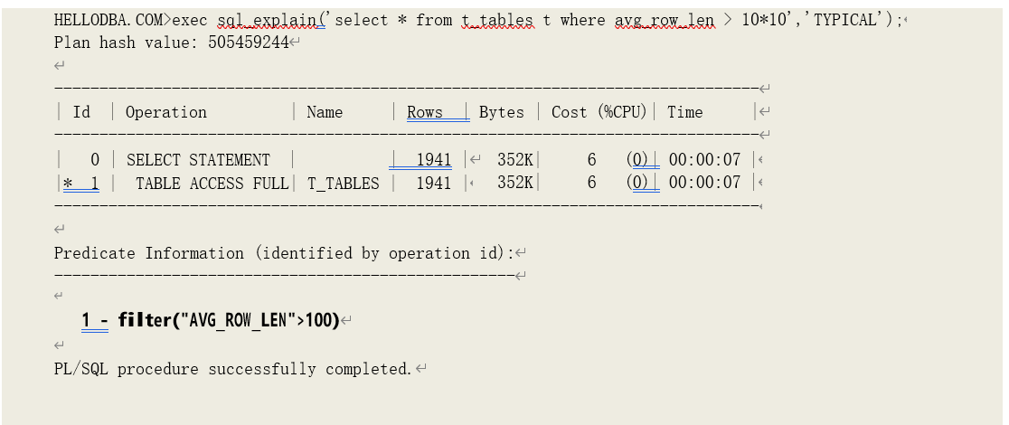Click the Plan hash value 505459244 line
1009x425 pixels.
pyautogui.click(x=172, y=42)
